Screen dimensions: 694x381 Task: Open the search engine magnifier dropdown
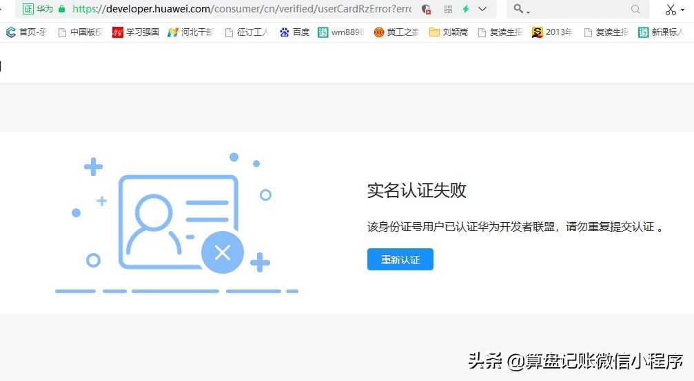pyautogui.click(x=522, y=9)
